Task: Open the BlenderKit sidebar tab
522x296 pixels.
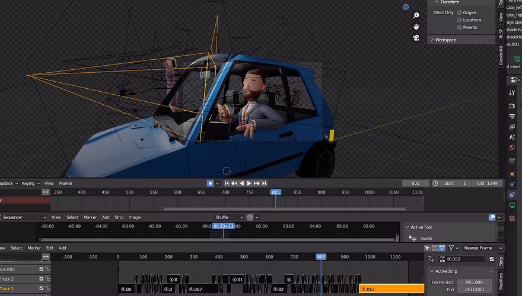Action: coord(501,55)
